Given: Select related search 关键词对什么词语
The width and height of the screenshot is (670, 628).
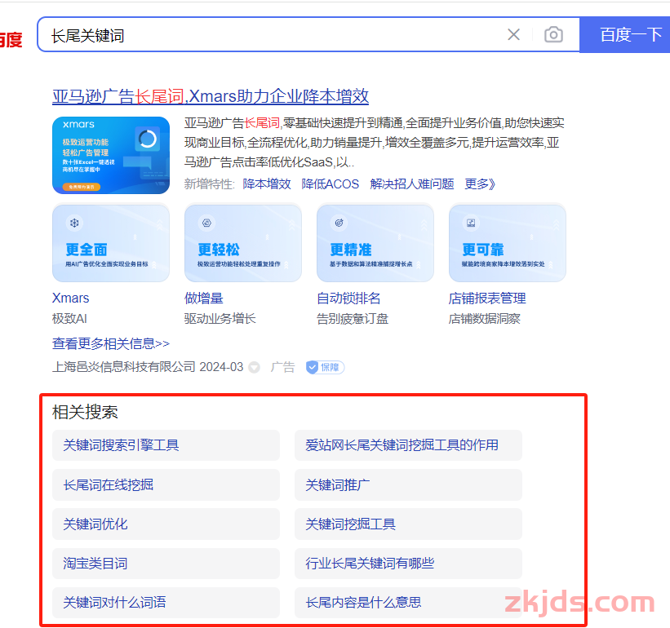Looking at the screenshot, I should tap(166, 603).
